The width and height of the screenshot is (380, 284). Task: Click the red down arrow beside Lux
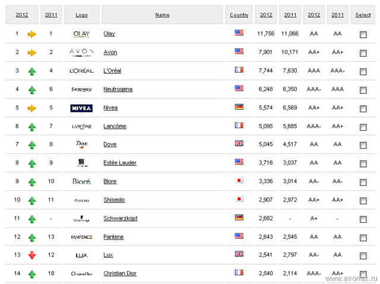pos(32,255)
